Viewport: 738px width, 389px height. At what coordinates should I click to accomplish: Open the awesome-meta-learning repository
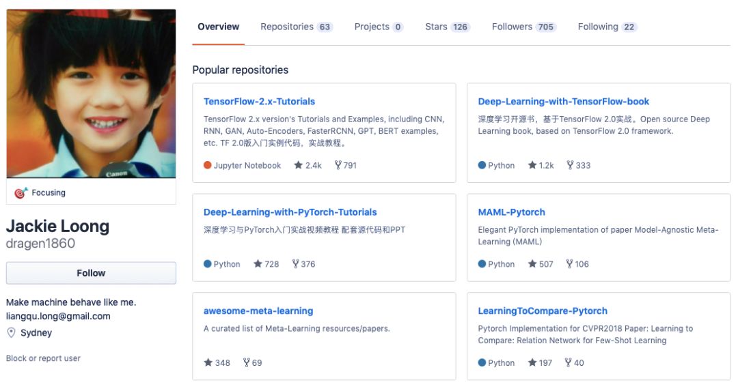click(x=258, y=311)
